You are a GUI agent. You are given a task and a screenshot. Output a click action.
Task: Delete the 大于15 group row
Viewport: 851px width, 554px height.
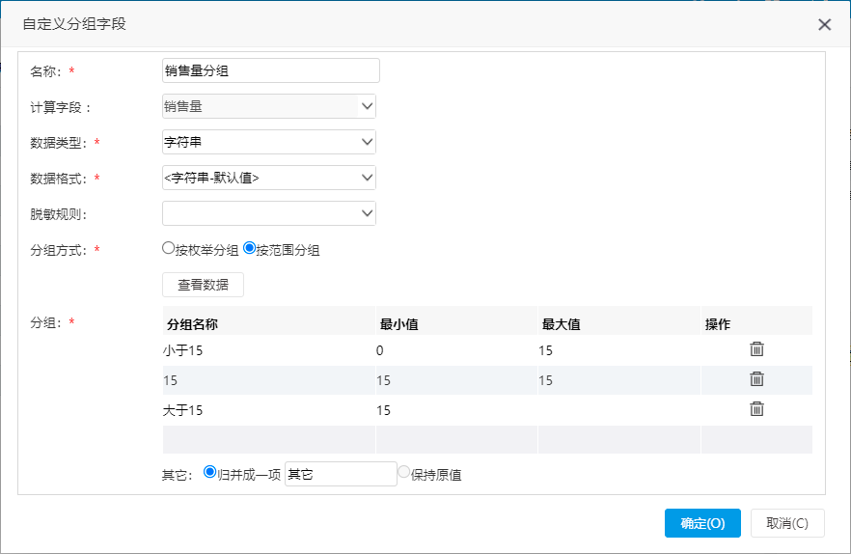756,409
